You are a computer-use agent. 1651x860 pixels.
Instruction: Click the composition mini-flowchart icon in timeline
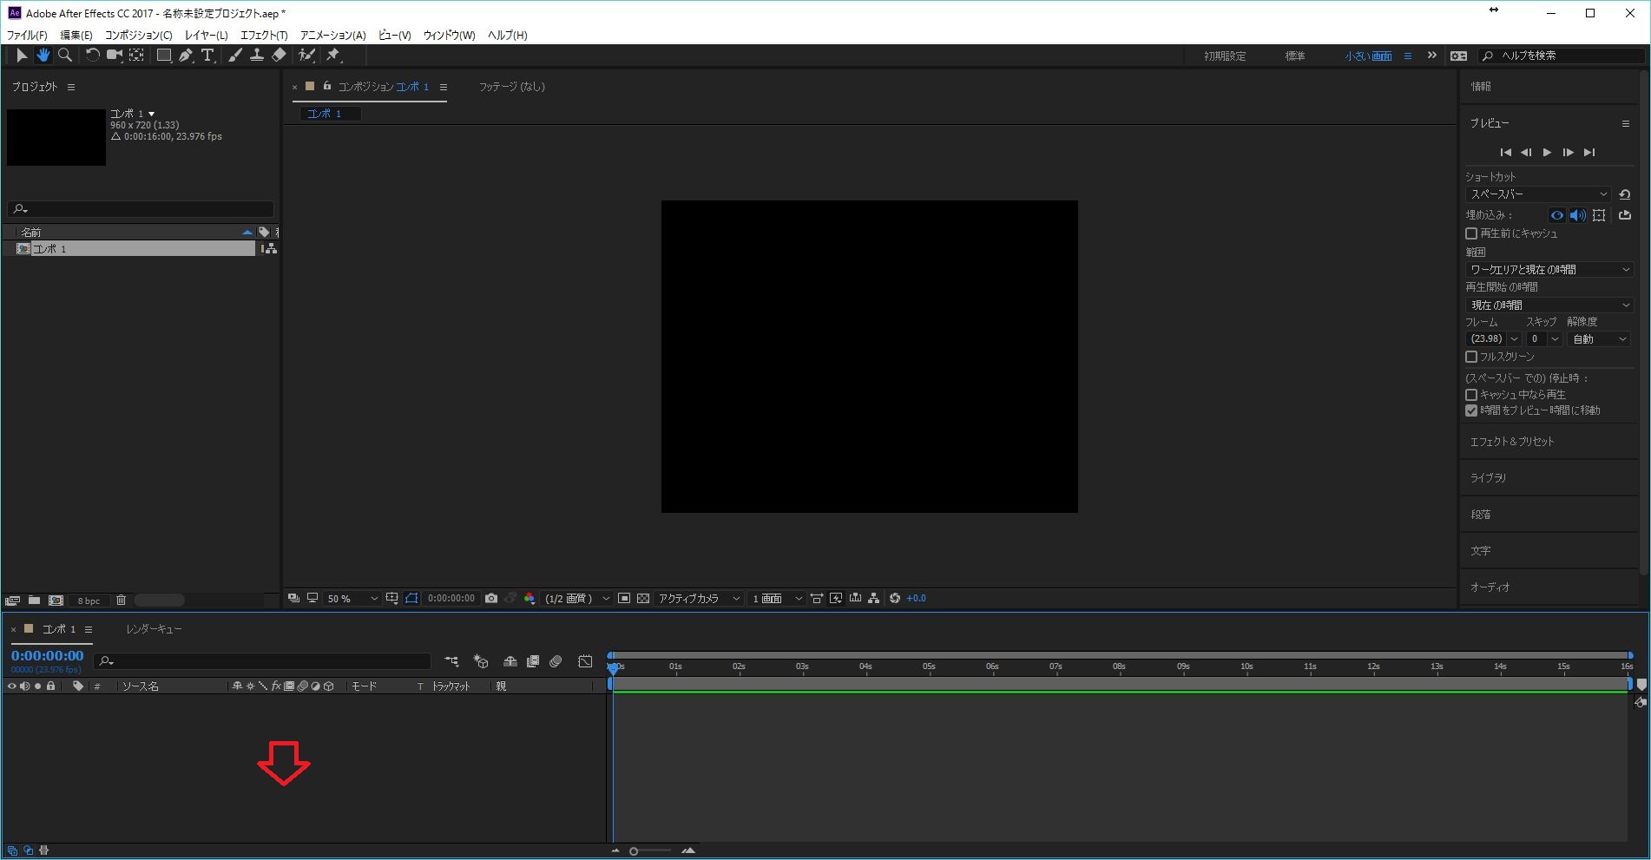451,661
